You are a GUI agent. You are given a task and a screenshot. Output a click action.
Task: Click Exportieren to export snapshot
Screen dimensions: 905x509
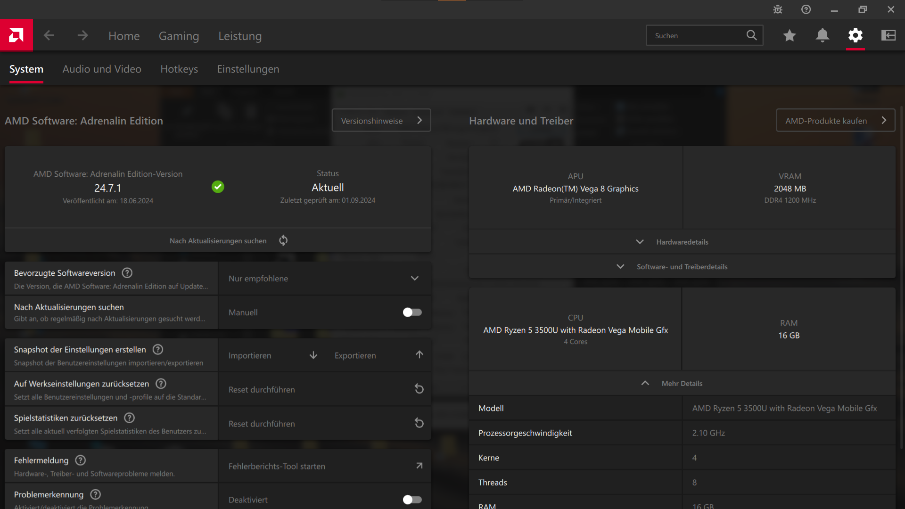click(x=355, y=355)
